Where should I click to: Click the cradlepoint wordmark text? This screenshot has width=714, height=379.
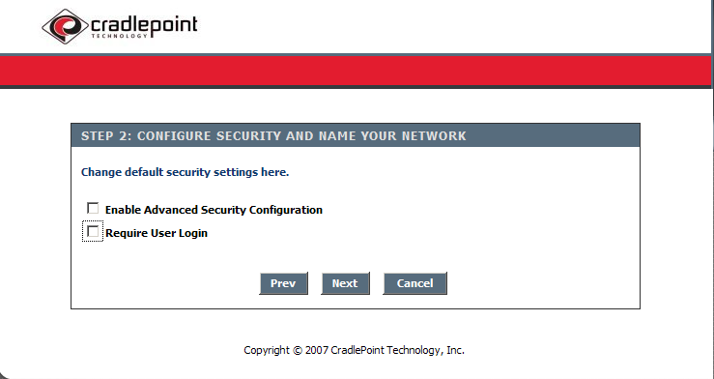[144, 24]
